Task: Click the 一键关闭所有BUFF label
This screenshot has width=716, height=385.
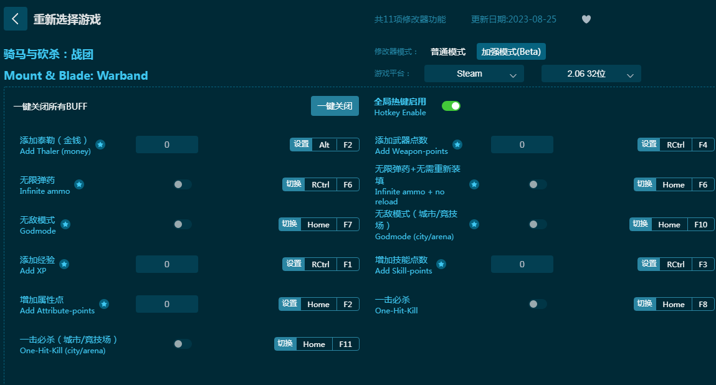Action: (x=50, y=107)
